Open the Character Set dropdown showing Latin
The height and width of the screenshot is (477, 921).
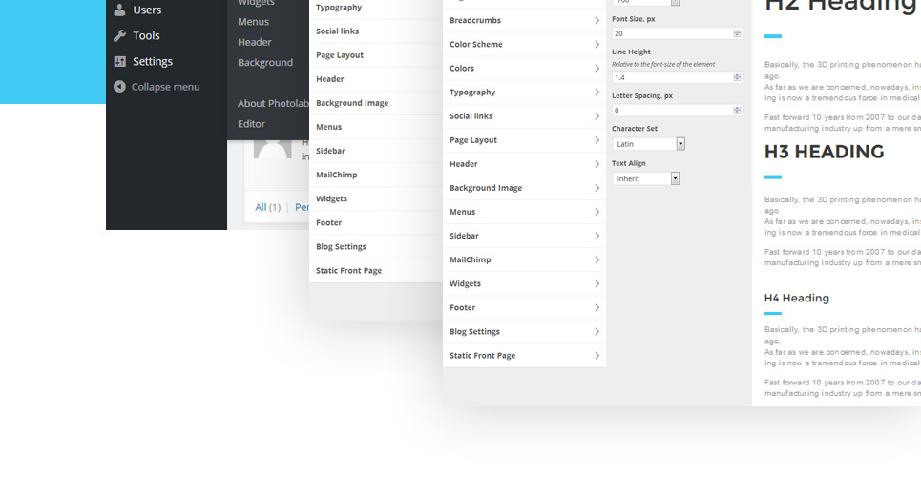pyautogui.click(x=649, y=144)
